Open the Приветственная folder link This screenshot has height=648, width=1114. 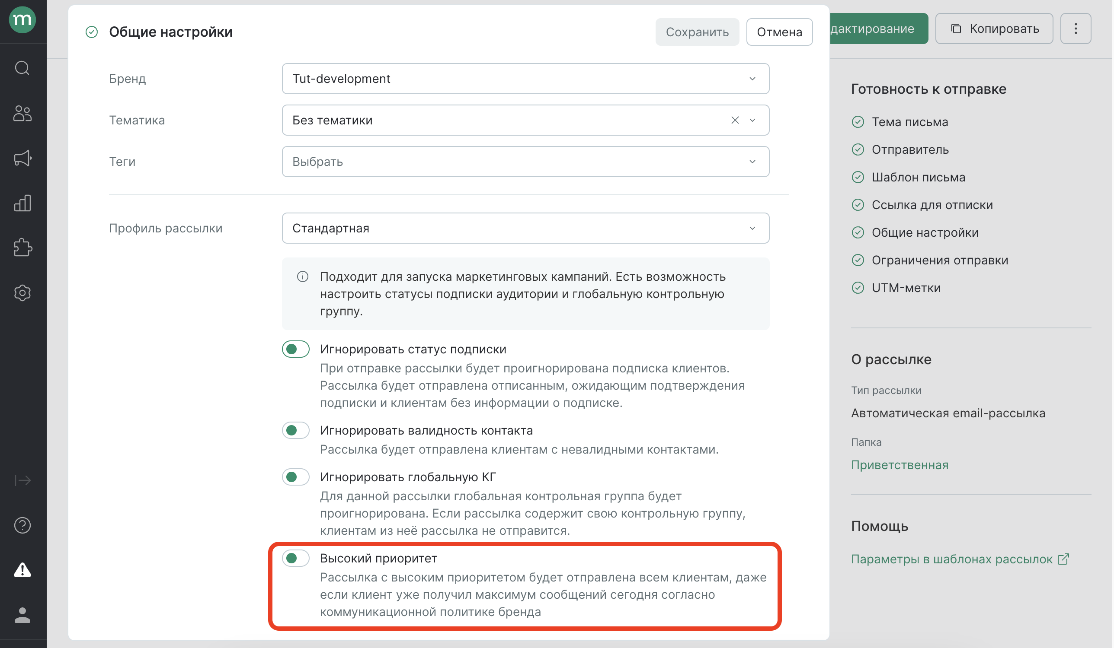click(x=900, y=465)
